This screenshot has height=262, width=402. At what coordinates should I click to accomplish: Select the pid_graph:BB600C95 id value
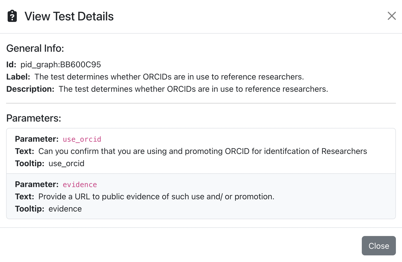point(61,64)
